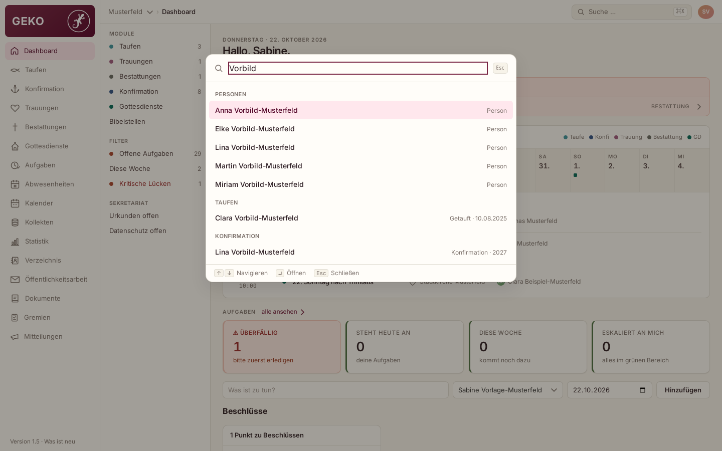Open the date picker for 22.10.2026
The height and width of the screenshot is (451, 722).
[x=642, y=390]
